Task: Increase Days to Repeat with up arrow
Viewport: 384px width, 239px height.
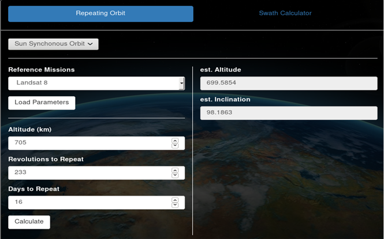Action: click(175, 200)
